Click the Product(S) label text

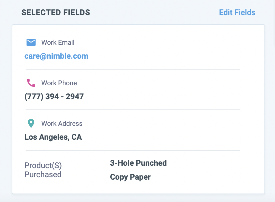point(43,165)
